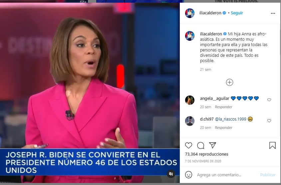Like the post with the heart icon

click(188, 145)
